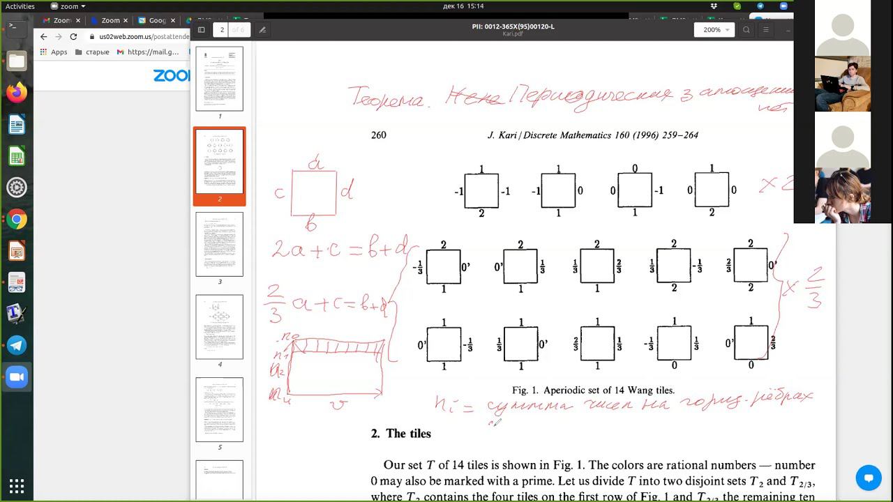
Task: Open the PDF document viewer dock icon
Action: click(x=17, y=282)
